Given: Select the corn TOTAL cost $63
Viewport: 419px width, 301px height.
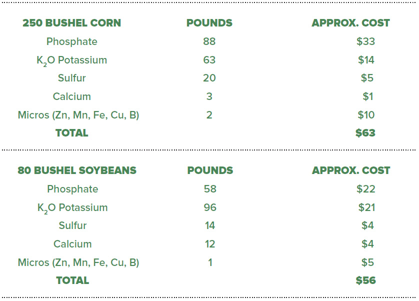Looking at the screenshot, I should pos(365,133).
